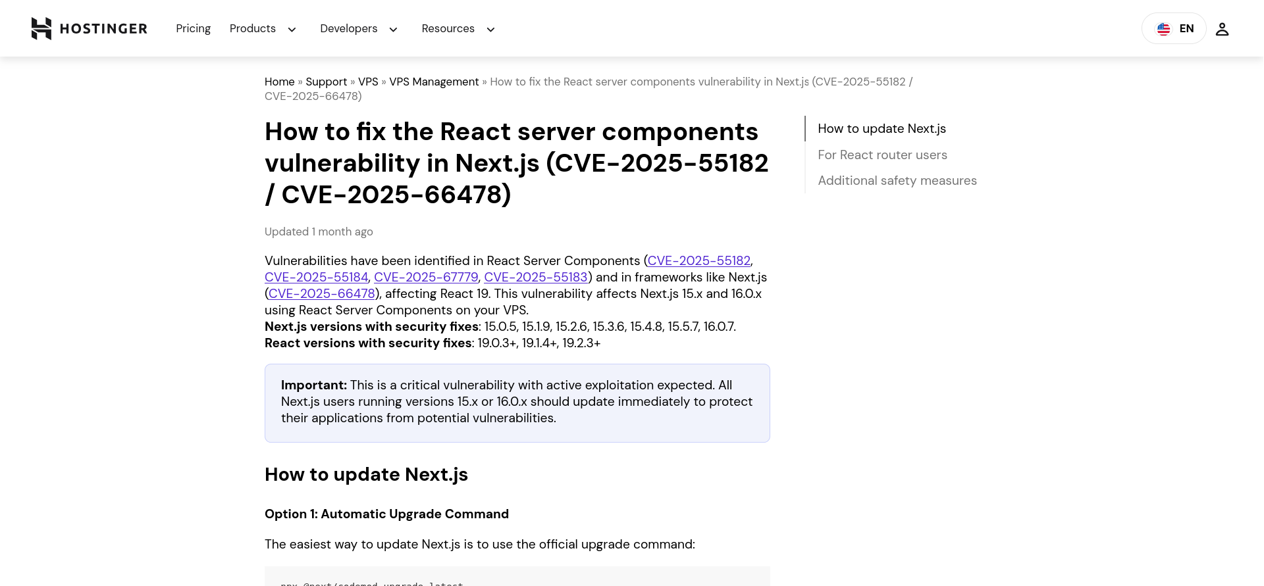Go to VPS breadcrumb link
The width and height of the screenshot is (1264, 586).
tap(368, 82)
